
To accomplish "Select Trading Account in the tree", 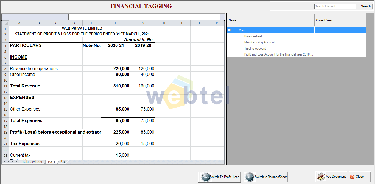I will coord(255,48).
